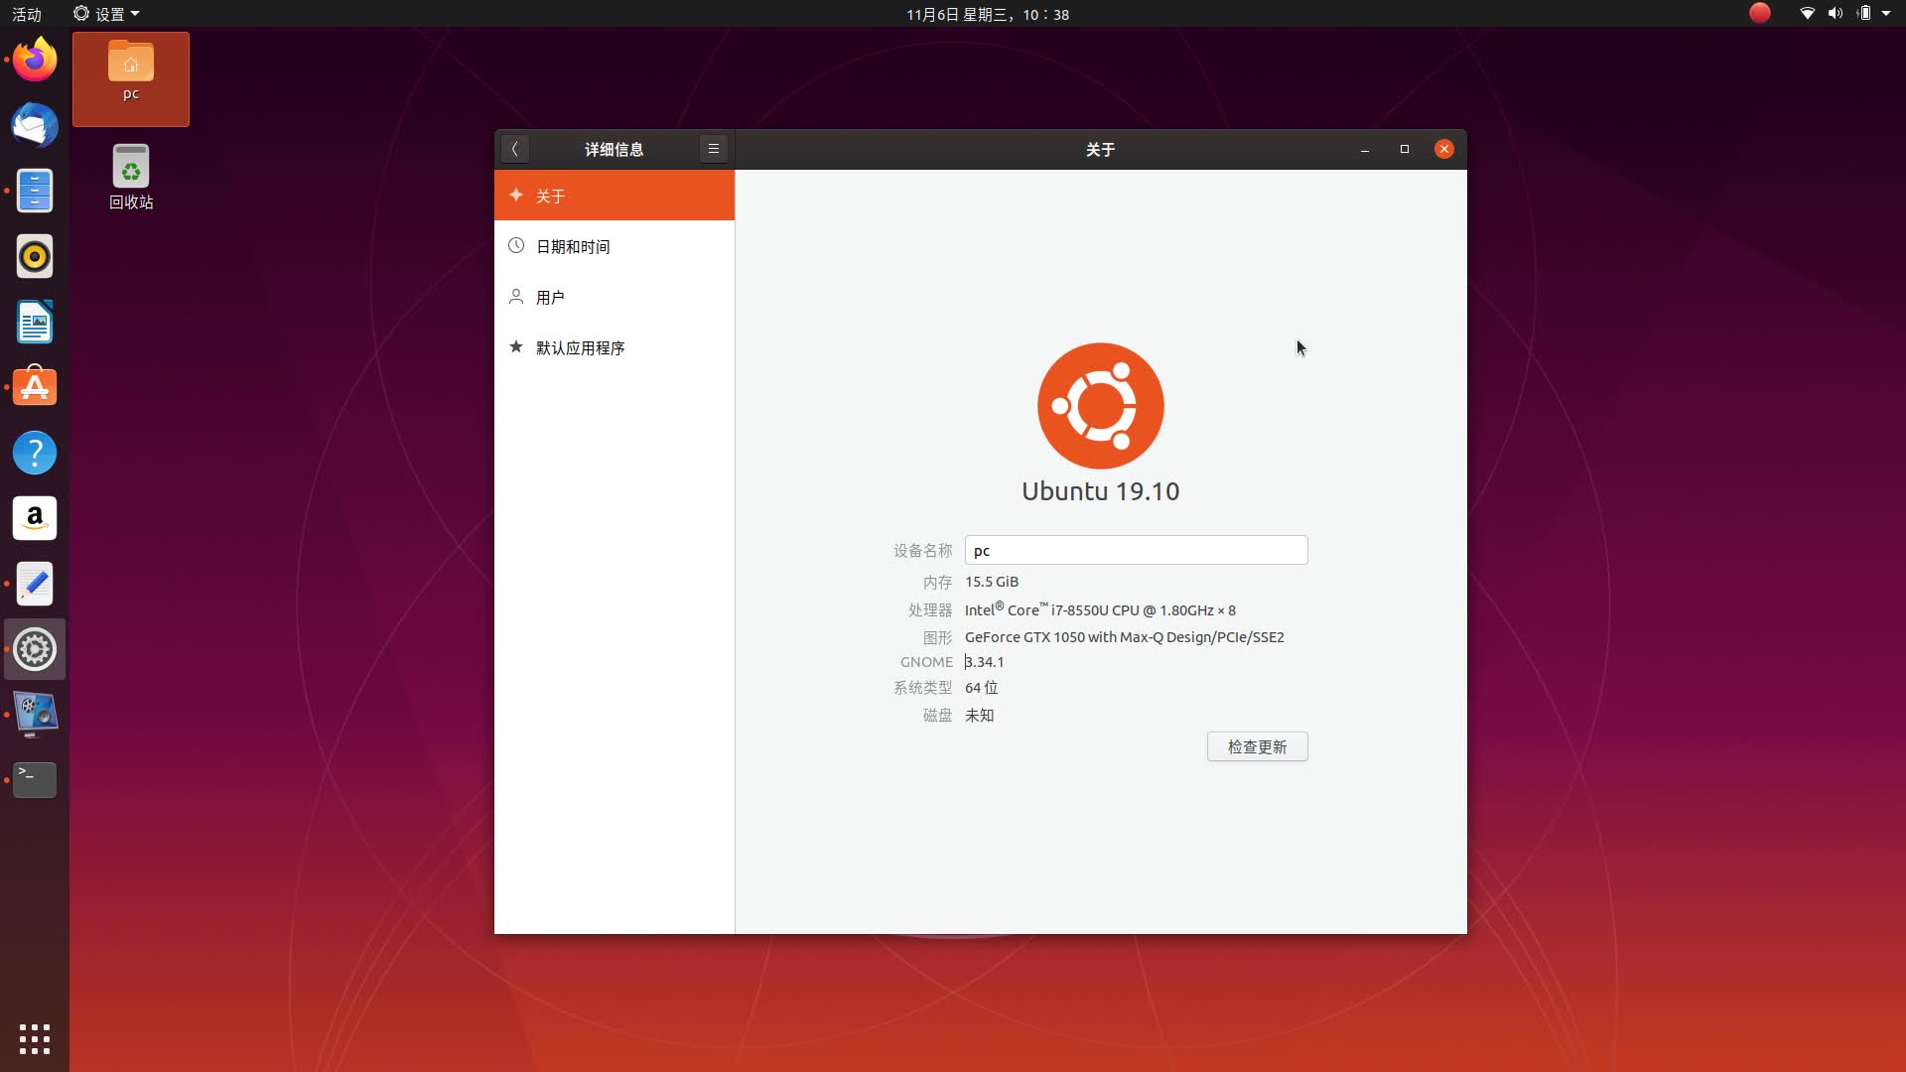Click the 检查更新 button
This screenshot has height=1072, width=1906.
(1257, 746)
